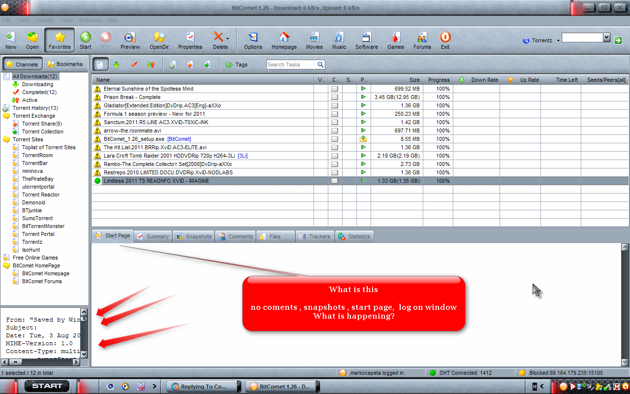This screenshot has width=630, height=394.
Task: Expand the Torrentz search engine dropdown
Action: coord(559,41)
